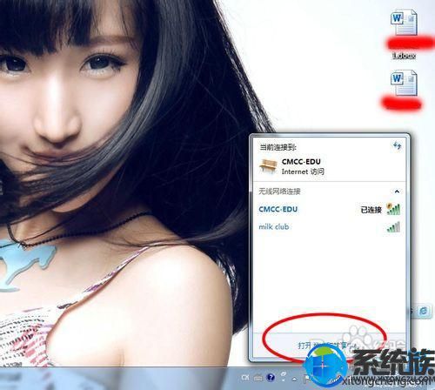Open the first Word document on desktop
Viewport: 435px width, 390px height.
(x=404, y=23)
